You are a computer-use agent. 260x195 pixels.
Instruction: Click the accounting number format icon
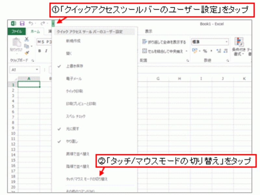(195, 51)
